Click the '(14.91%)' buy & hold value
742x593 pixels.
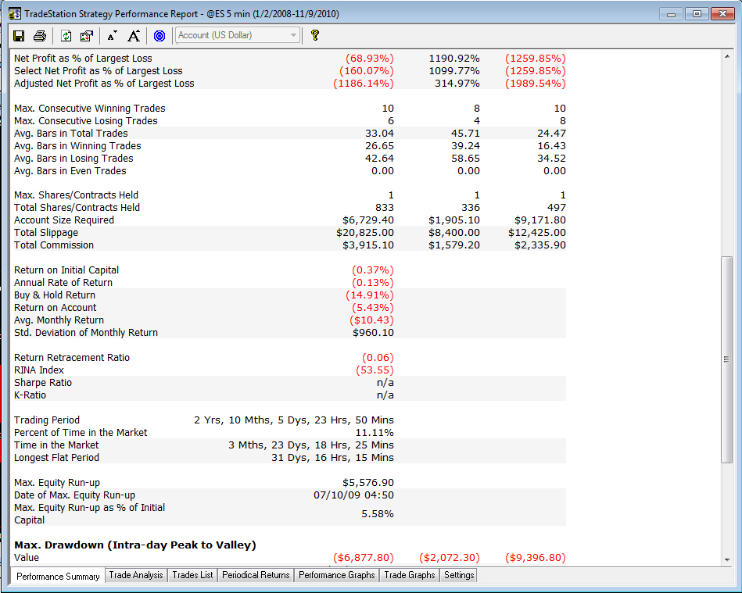(370, 295)
